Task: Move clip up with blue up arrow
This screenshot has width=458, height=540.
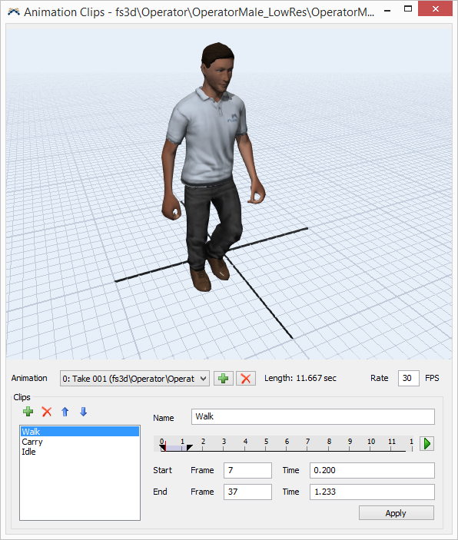Action: tap(65, 411)
